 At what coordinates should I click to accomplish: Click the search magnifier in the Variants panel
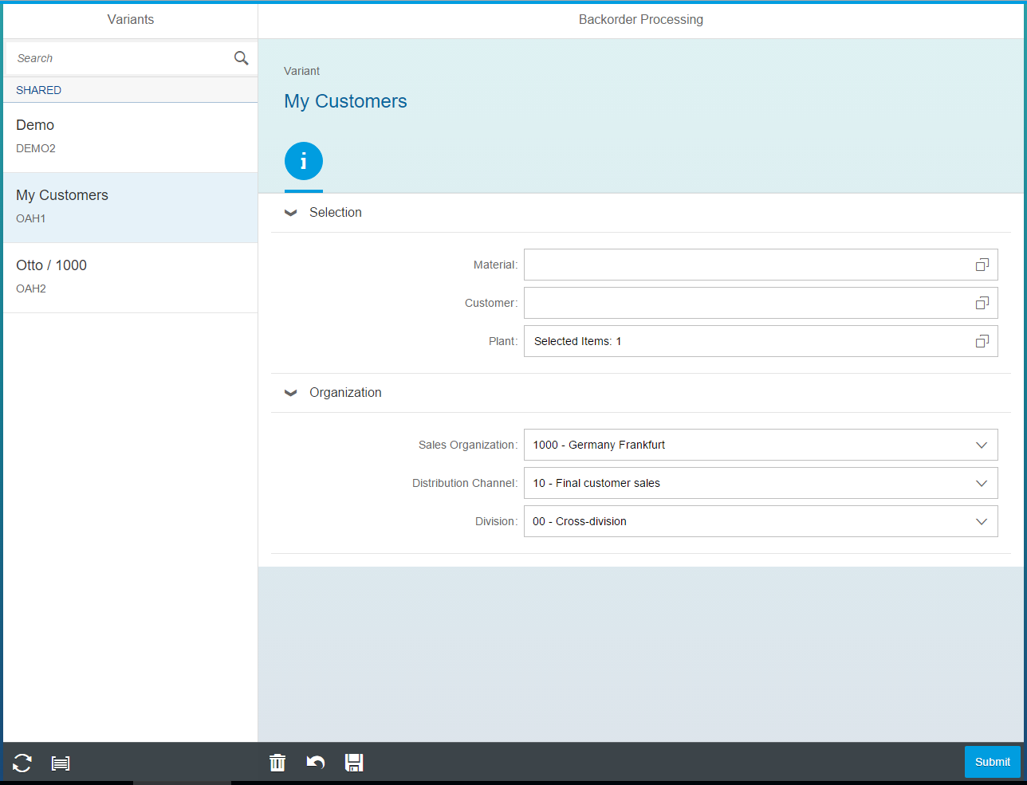click(241, 57)
